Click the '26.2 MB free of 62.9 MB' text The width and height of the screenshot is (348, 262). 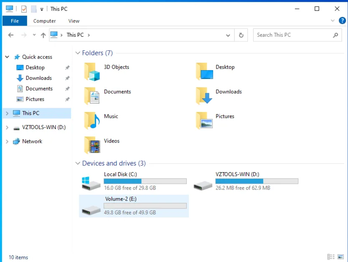tap(243, 188)
